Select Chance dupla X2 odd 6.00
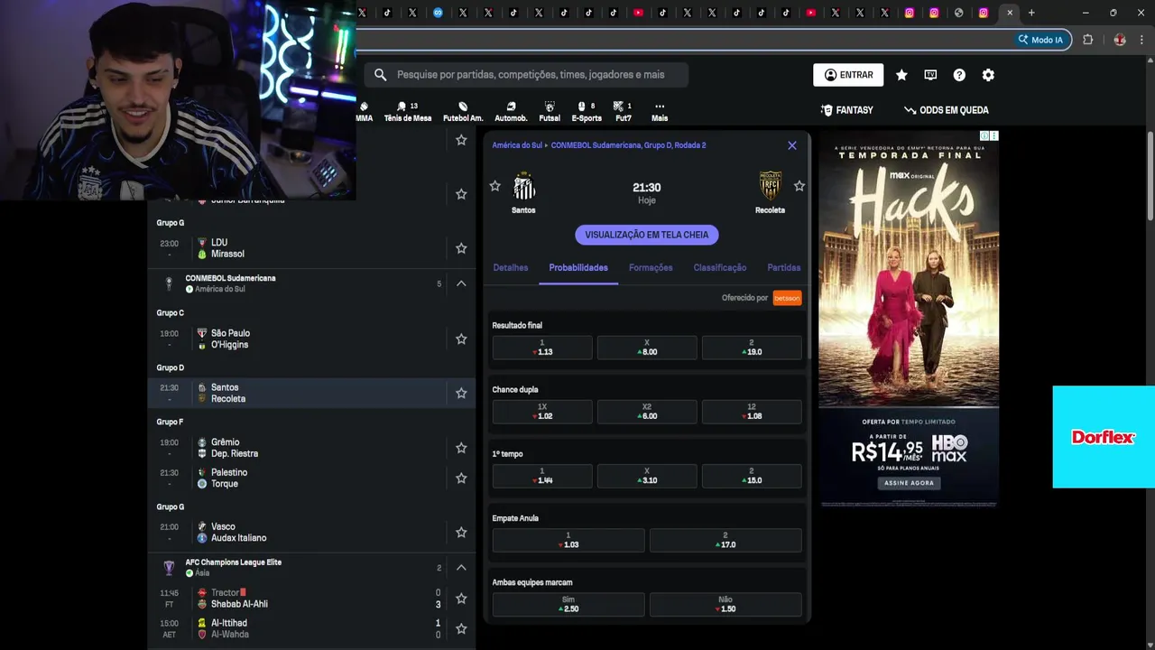 coord(647,412)
